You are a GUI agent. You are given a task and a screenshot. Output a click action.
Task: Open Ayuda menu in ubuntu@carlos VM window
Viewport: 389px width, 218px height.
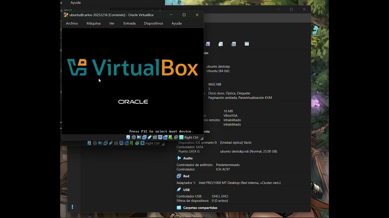click(x=177, y=23)
